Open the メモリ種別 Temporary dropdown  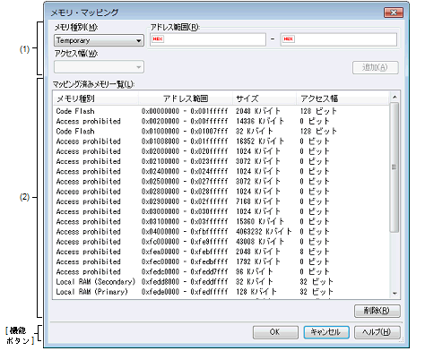point(99,40)
